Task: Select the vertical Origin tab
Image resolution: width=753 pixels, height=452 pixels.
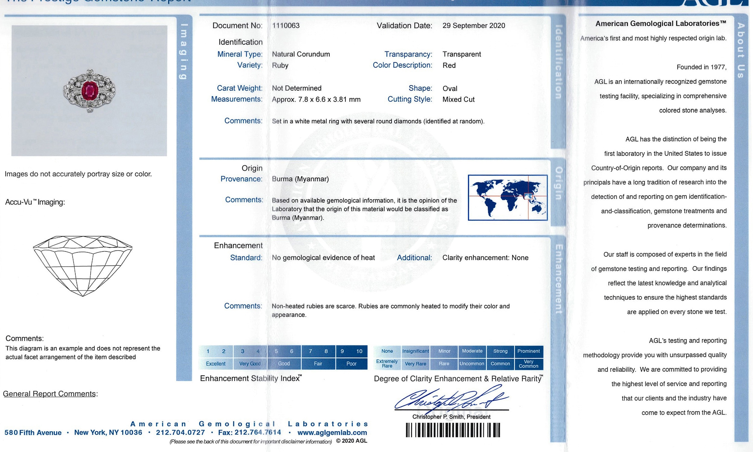Action: click(x=558, y=183)
